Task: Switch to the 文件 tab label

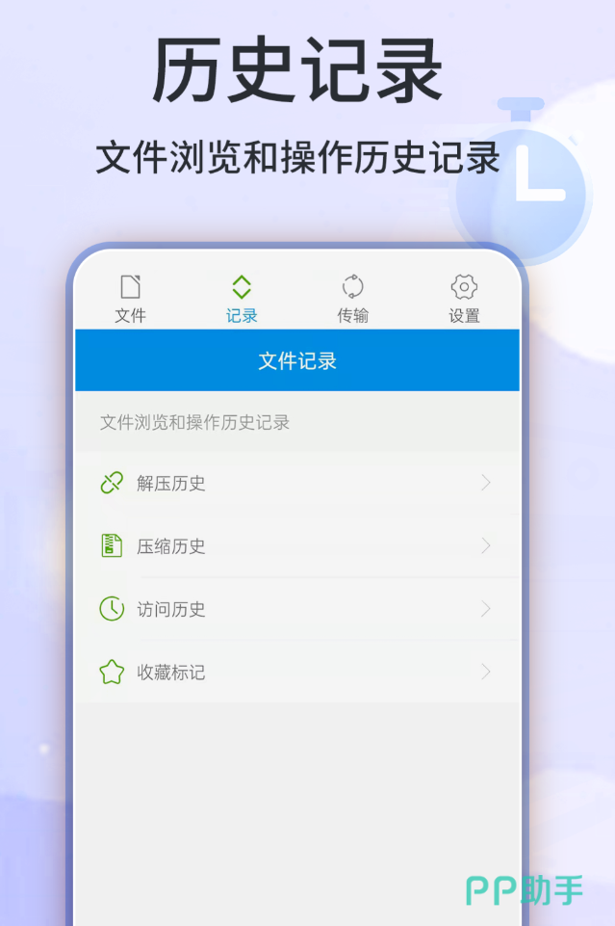Action: click(x=130, y=316)
